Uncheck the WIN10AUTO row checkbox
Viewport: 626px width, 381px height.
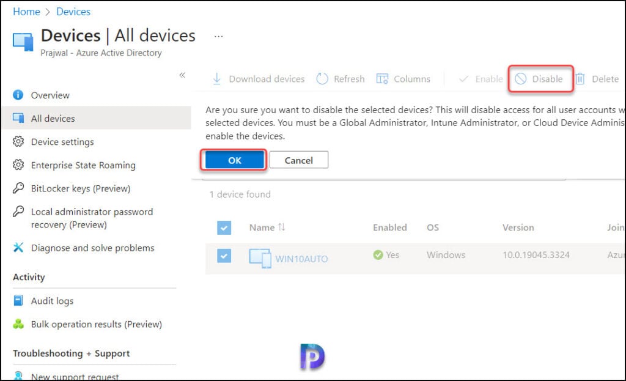tap(224, 256)
